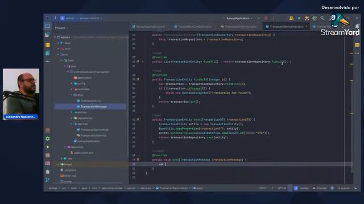The width and height of the screenshot is (364, 204).
Task: Open the build tools hammer icon
Action: point(307,18)
